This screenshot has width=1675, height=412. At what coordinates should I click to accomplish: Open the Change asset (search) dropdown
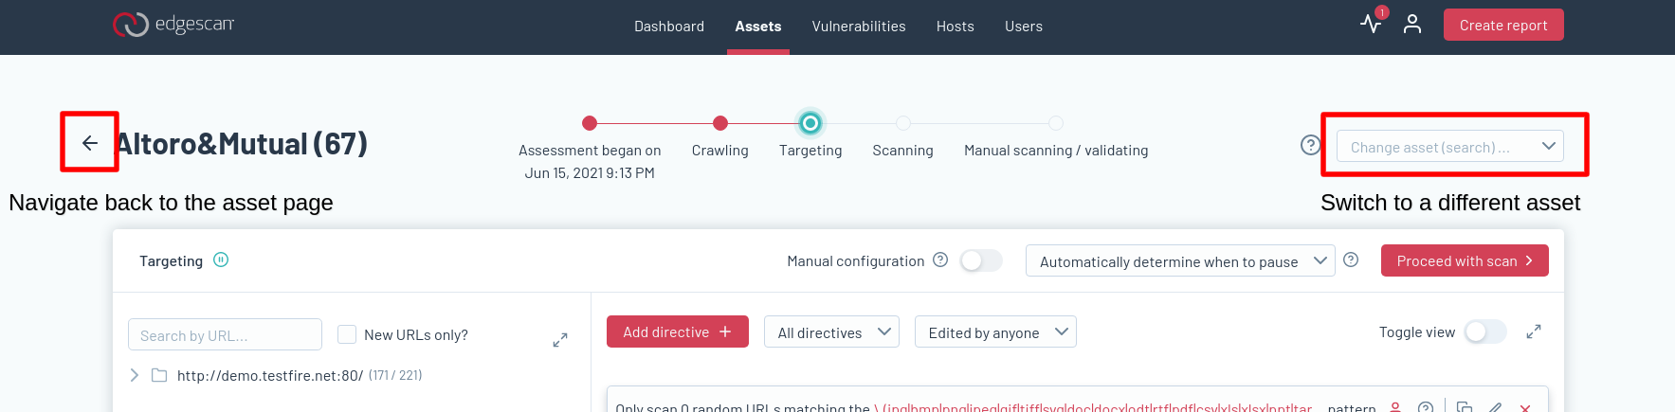[1450, 147]
